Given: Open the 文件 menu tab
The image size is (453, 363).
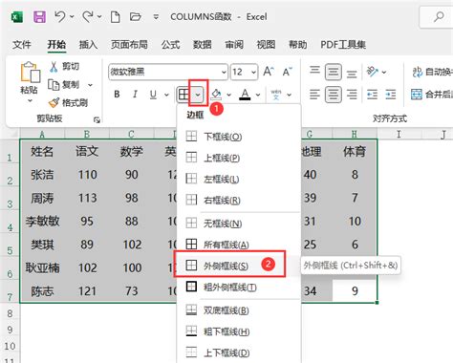Looking at the screenshot, I should 22,45.
